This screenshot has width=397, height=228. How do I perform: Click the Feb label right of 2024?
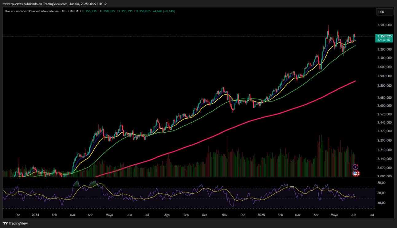click(x=54, y=215)
